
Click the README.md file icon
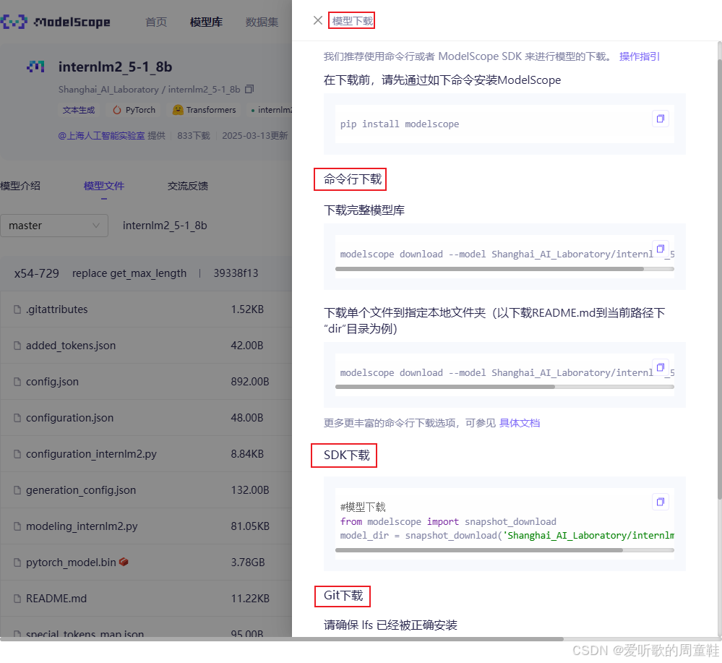(17, 599)
